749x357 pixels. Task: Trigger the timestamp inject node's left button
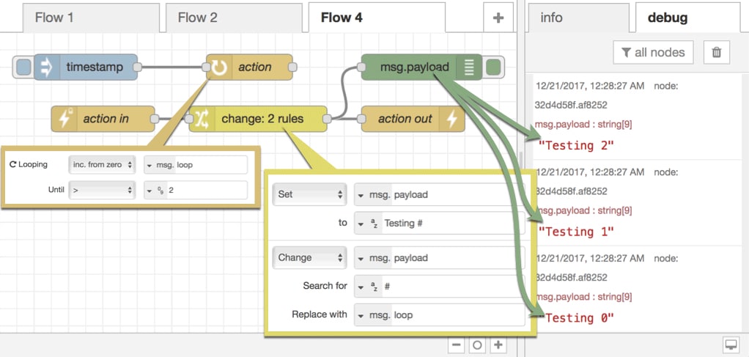tap(23, 67)
